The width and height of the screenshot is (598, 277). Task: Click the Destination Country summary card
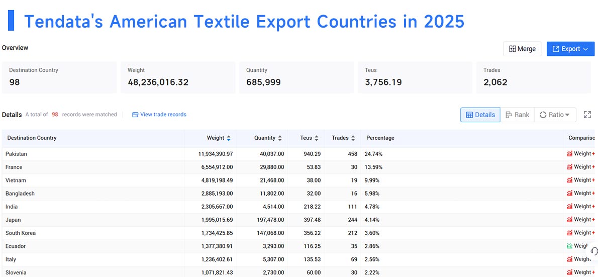[59, 77]
